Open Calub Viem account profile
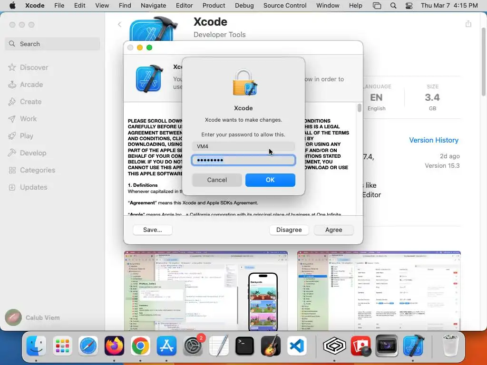Image resolution: width=487 pixels, height=365 pixels. tap(33, 317)
